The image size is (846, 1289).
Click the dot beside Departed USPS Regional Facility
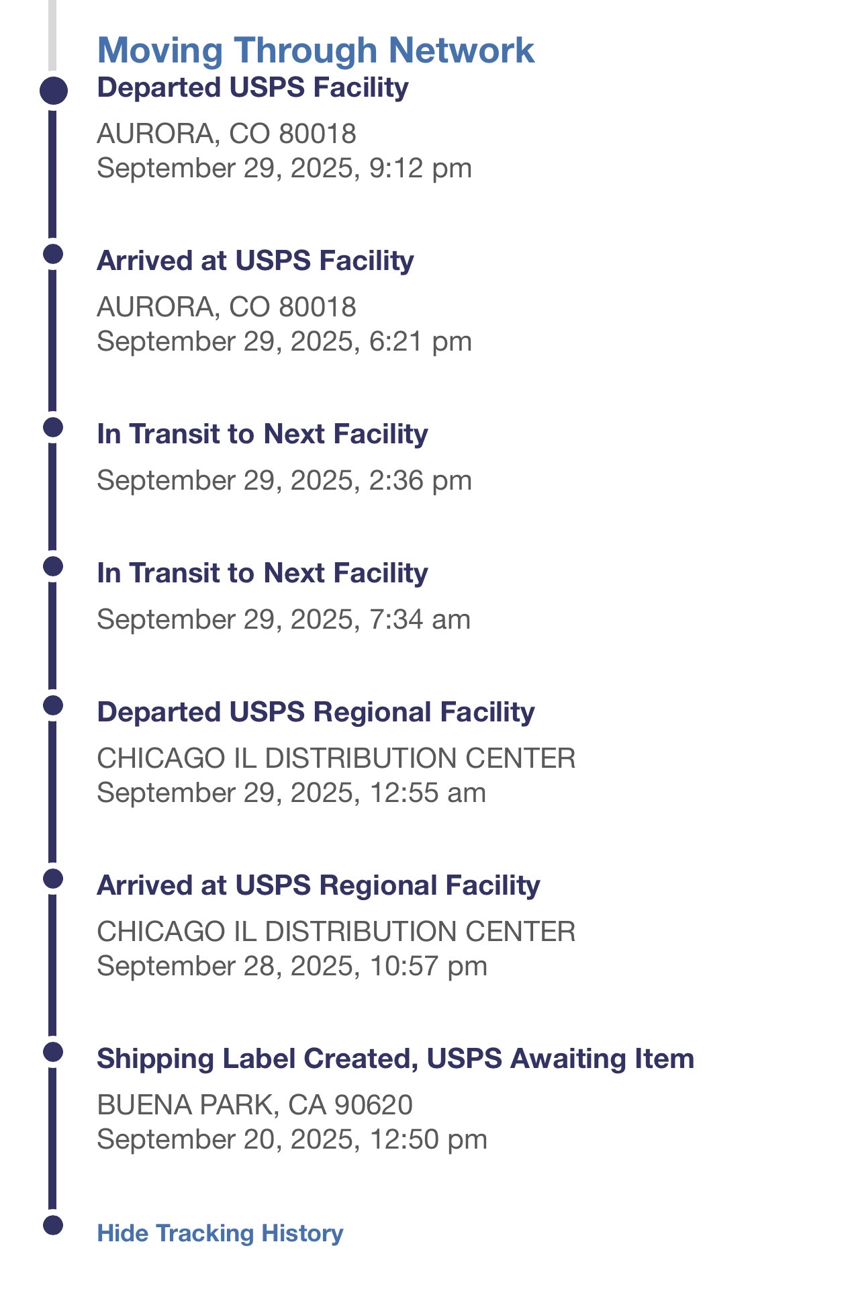(x=53, y=705)
